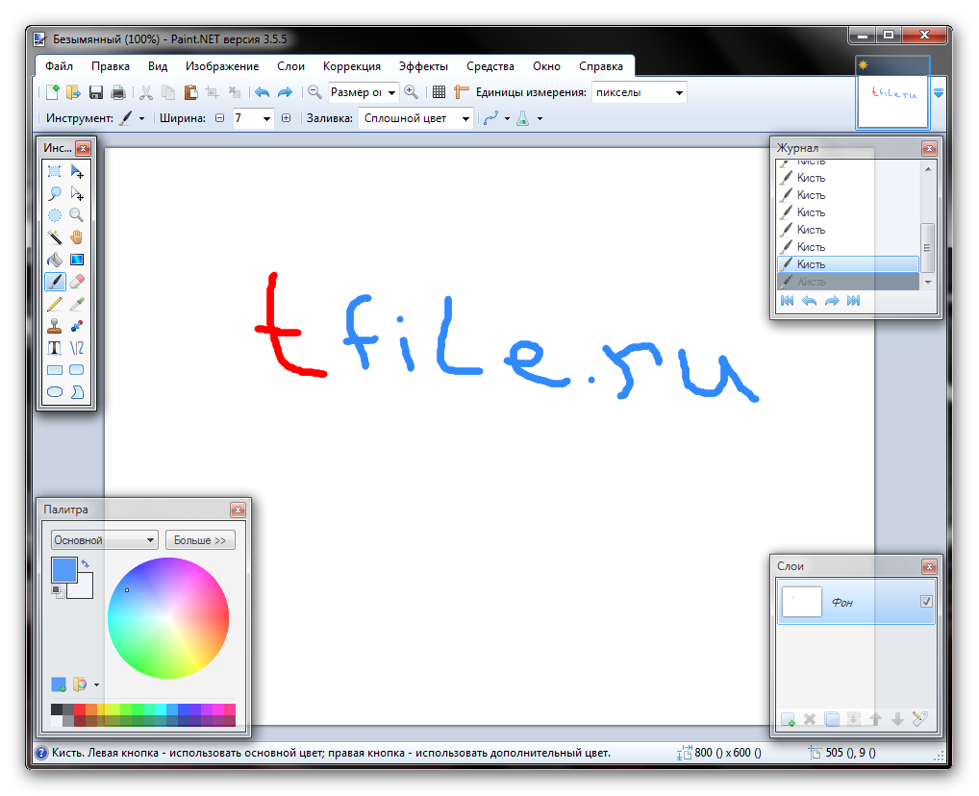
Task: Increase brush width with plus button
Action: (286, 118)
